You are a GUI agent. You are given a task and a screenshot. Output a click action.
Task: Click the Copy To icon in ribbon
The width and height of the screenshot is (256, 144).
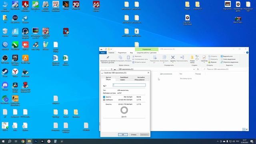point(164,57)
